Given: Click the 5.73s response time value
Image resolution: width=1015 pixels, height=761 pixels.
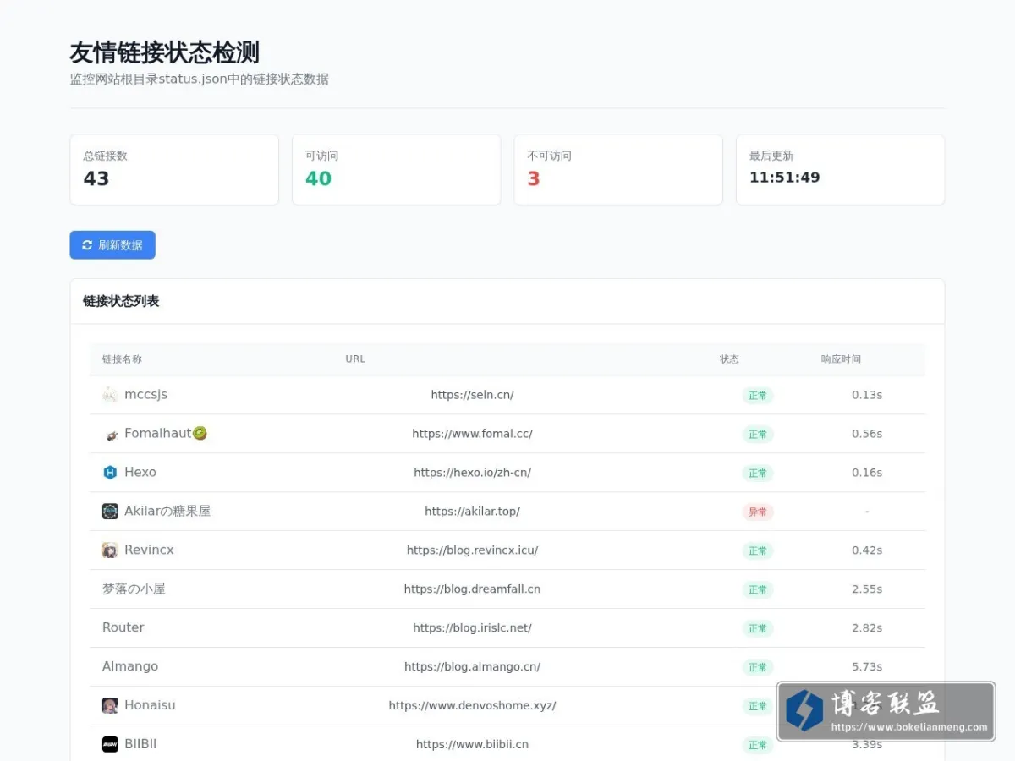Looking at the screenshot, I should pyautogui.click(x=867, y=667).
